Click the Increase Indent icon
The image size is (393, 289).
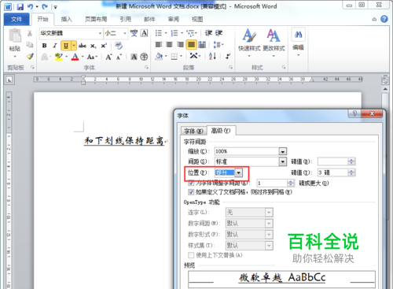[x=219, y=33]
